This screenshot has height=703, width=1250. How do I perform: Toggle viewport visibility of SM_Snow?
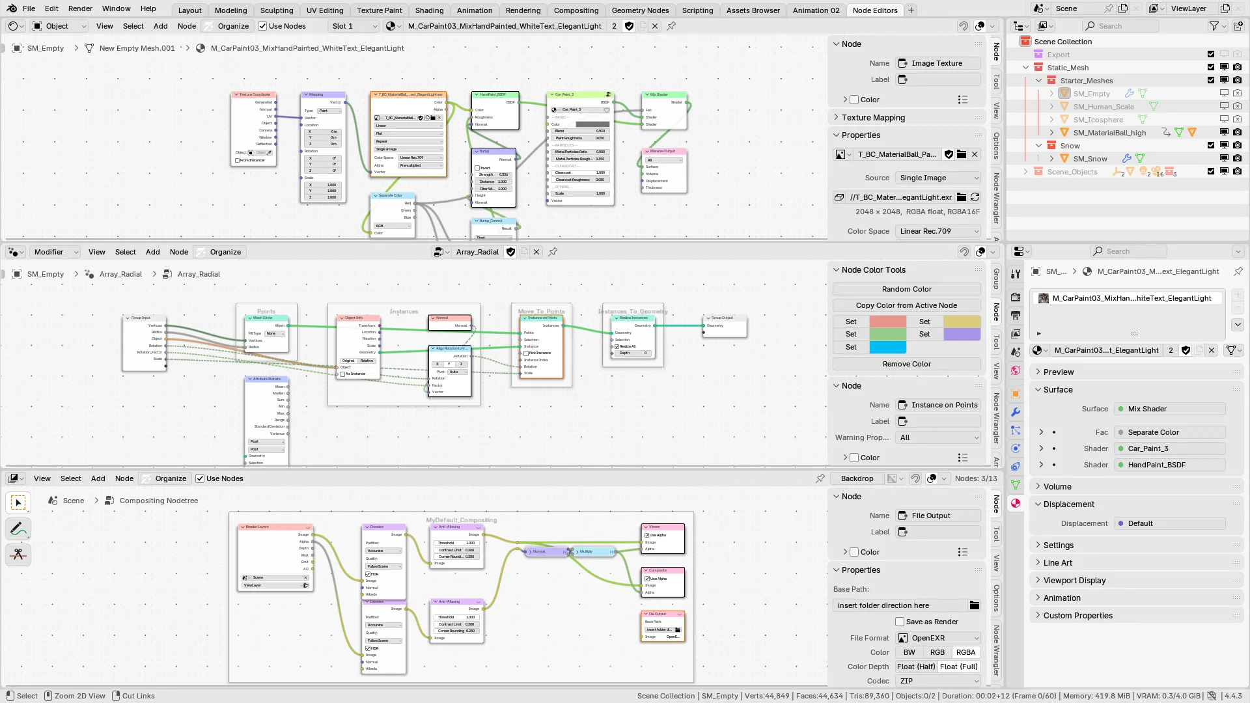click(x=1224, y=158)
